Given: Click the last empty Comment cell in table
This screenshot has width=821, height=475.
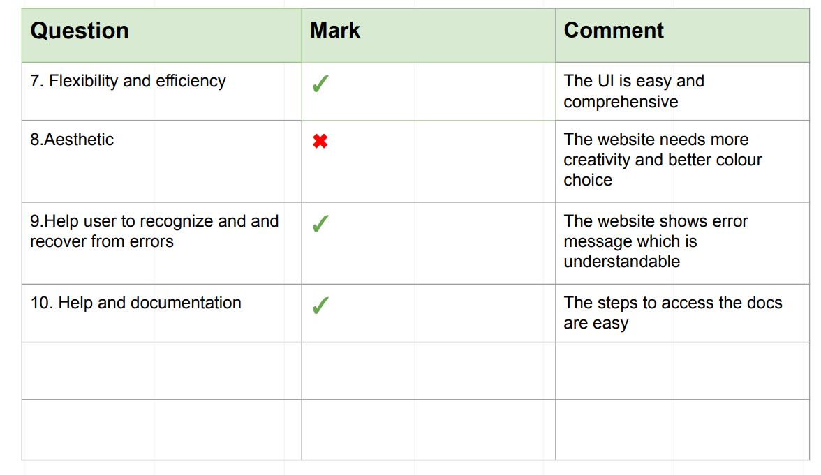Looking at the screenshot, I should click(x=682, y=430).
